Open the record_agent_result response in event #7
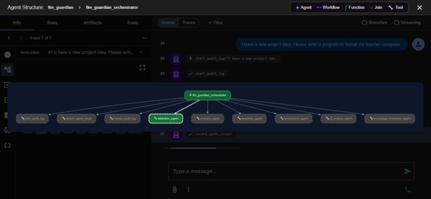 point(211,134)
